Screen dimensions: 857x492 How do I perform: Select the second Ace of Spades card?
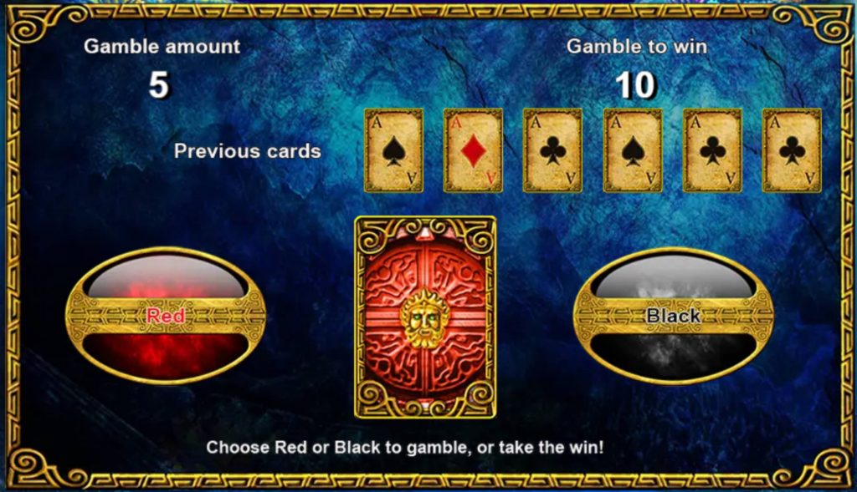[x=633, y=150]
